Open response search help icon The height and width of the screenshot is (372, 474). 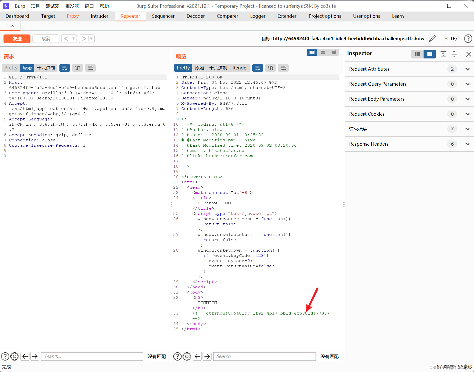(177, 356)
